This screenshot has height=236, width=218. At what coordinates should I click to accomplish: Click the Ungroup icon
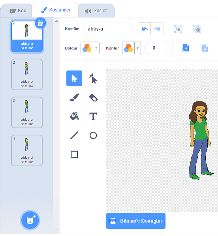197,29
